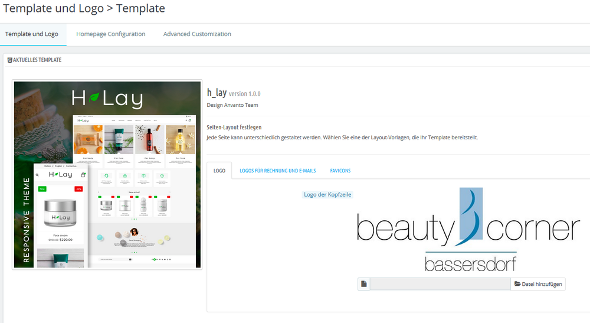Switch to Homepage Configuration tab
Viewport: 590px width, 323px height.
(x=111, y=34)
